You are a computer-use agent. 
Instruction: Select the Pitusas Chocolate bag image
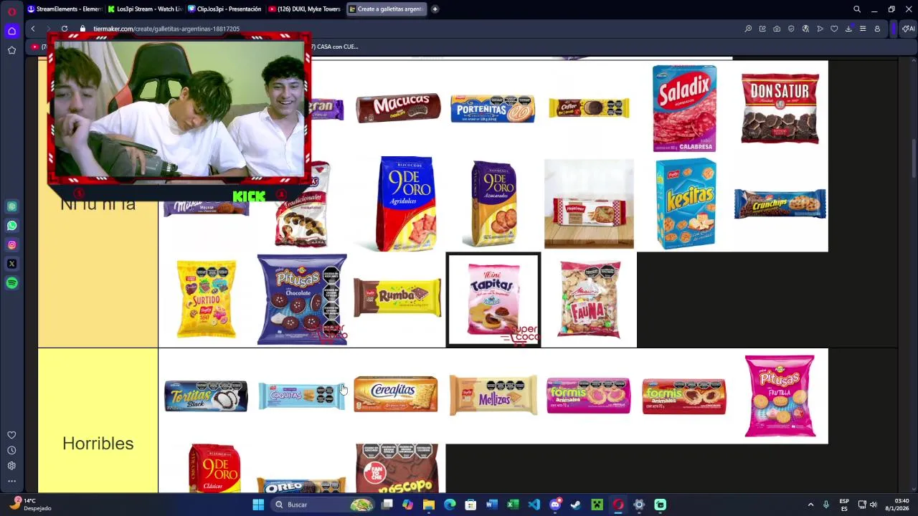click(302, 300)
